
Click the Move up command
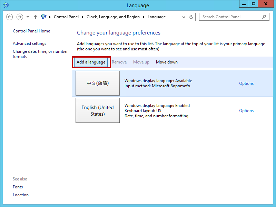coord(141,62)
